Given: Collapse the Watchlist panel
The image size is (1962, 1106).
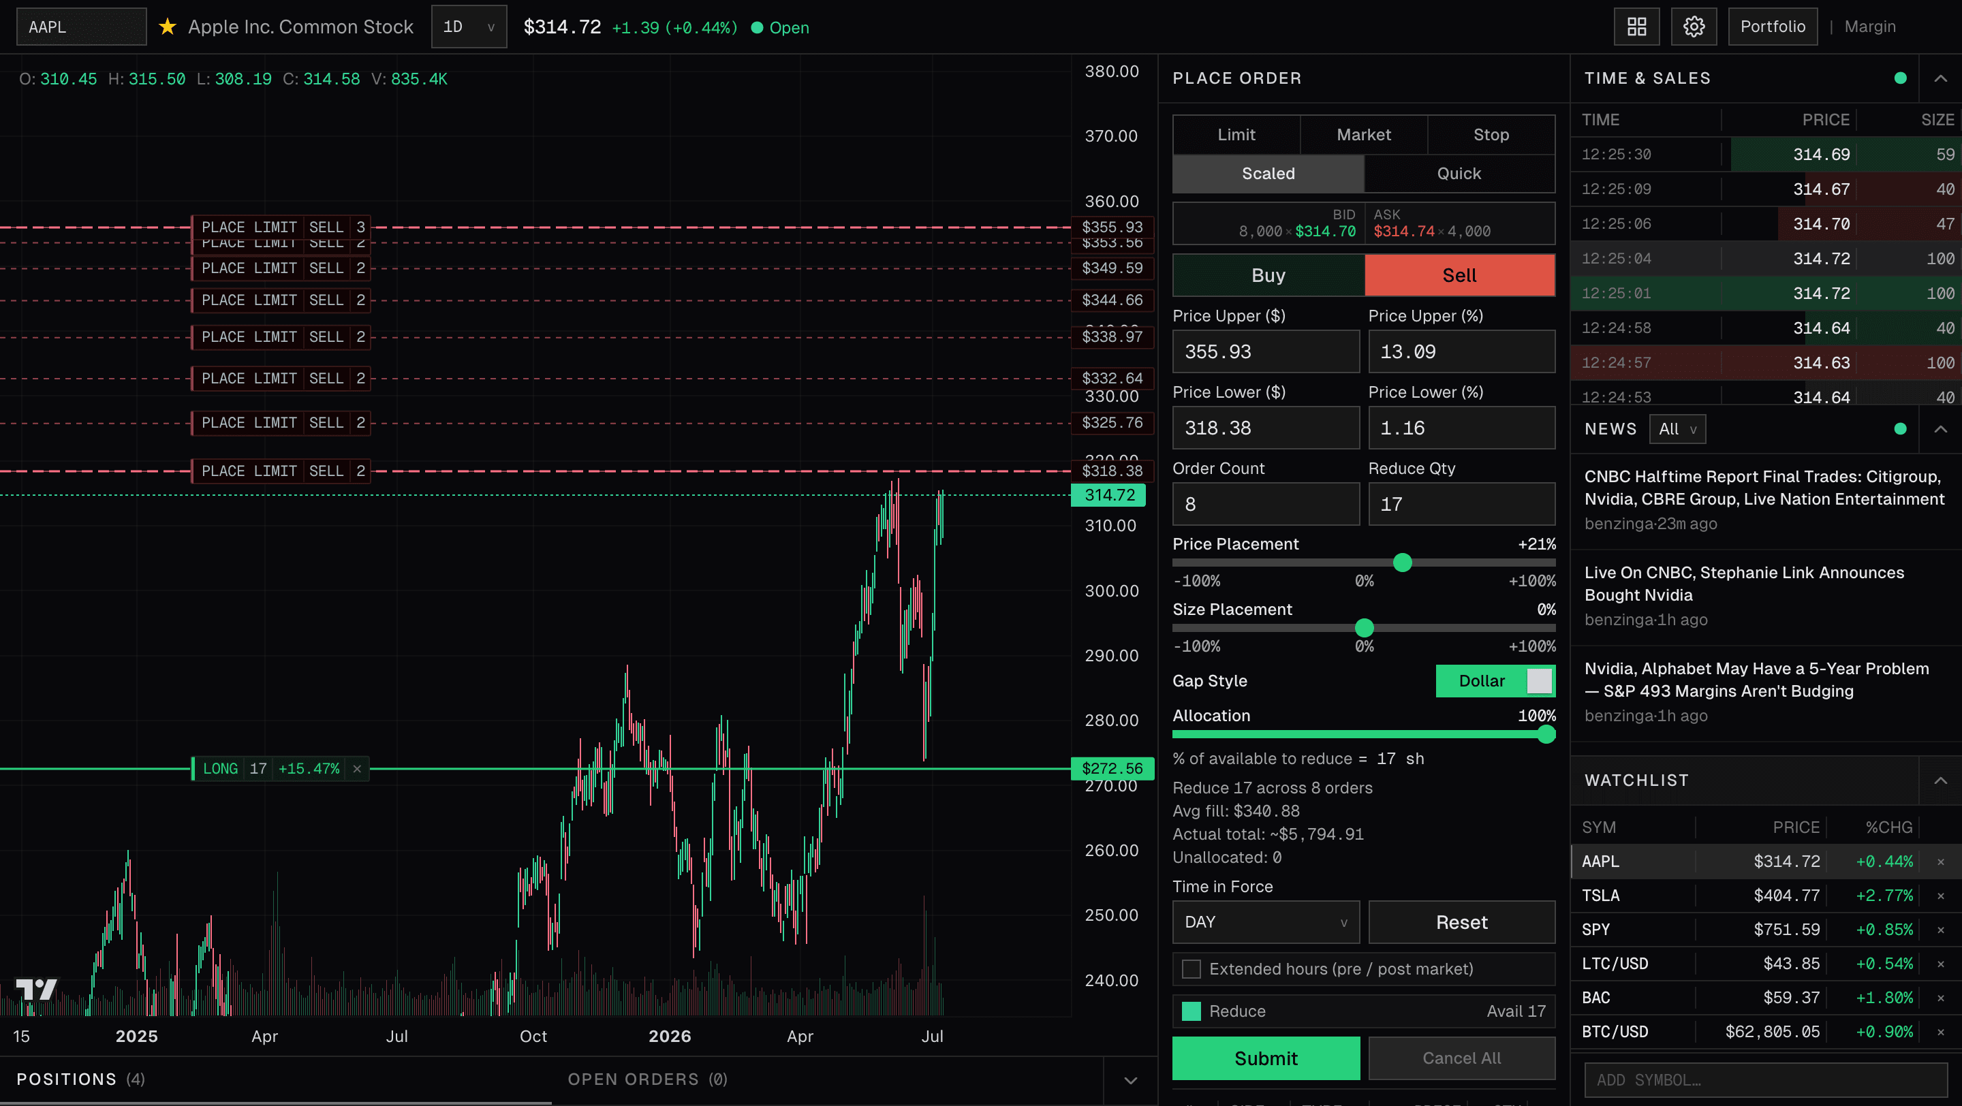Looking at the screenshot, I should click(x=1941, y=780).
